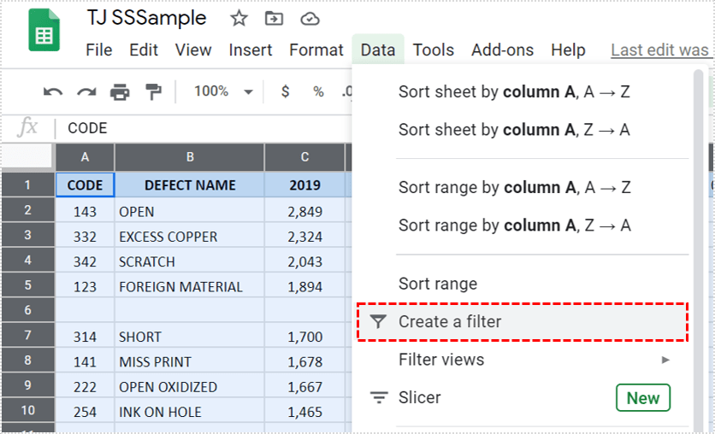Star the TJ SSSample document
This screenshot has width=715, height=434.
coord(239,18)
